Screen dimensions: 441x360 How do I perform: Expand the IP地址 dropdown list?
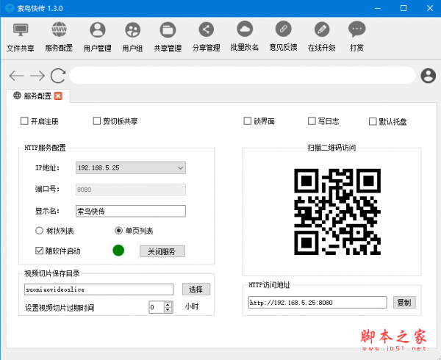[x=180, y=168]
